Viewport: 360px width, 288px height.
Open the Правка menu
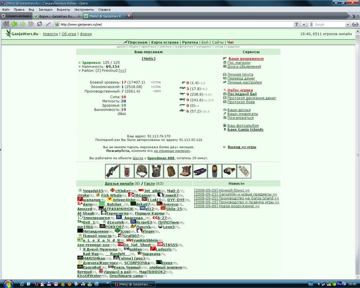click(x=19, y=10)
